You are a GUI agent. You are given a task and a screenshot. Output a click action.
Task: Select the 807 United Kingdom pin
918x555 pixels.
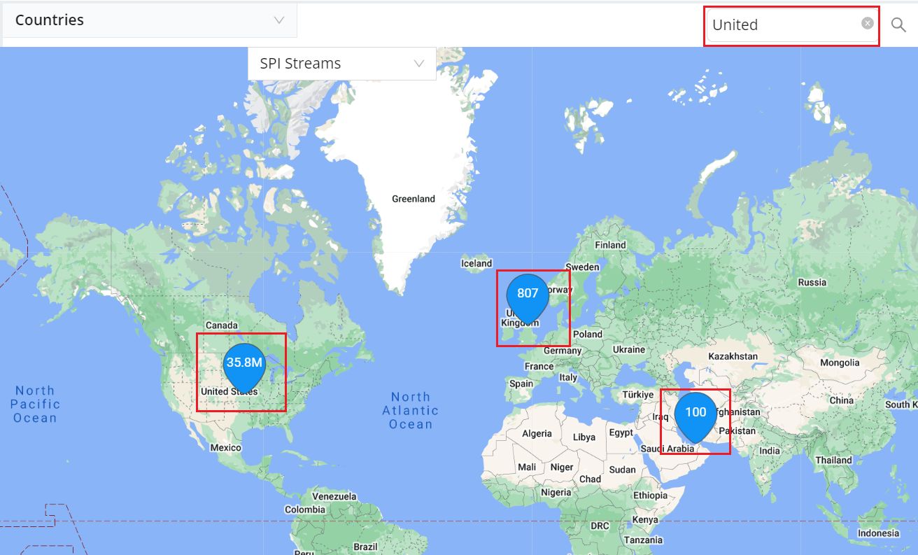click(528, 300)
